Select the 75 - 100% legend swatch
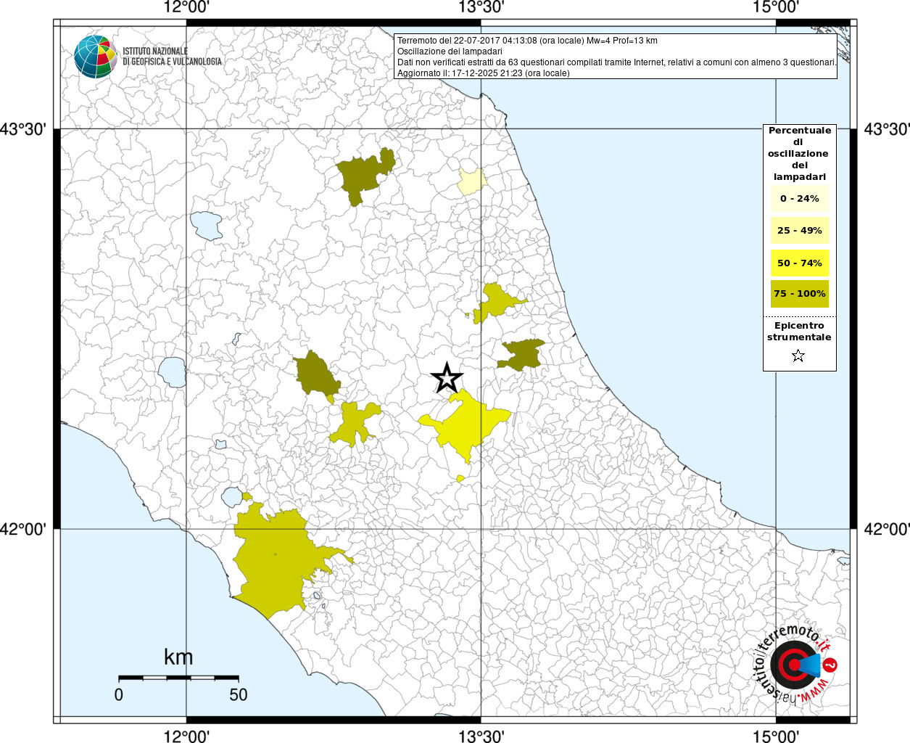The width and height of the screenshot is (910, 743). [x=799, y=294]
